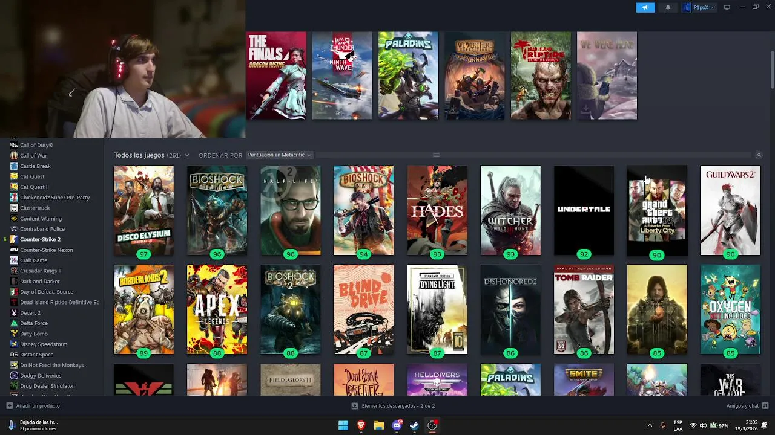Open Apex Legends game cover
This screenshot has height=435, width=775.
217,309
